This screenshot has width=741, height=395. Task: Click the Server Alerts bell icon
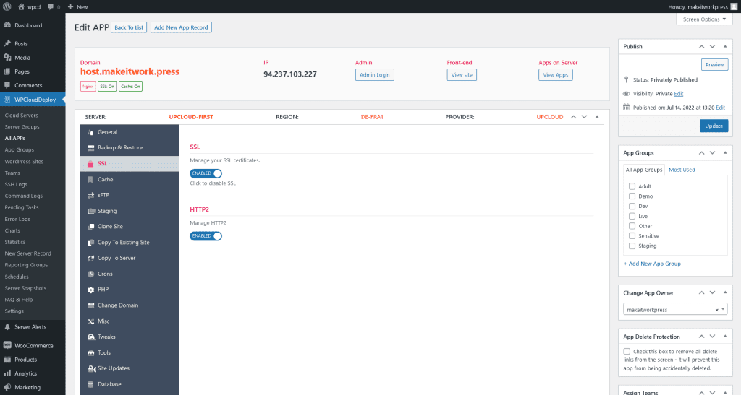(x=7, y=326)
